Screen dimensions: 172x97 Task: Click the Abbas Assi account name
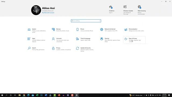(x=48, y=8)
